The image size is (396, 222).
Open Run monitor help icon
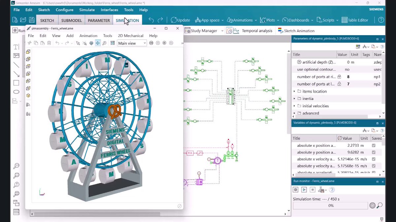click(x=332, y=190)
